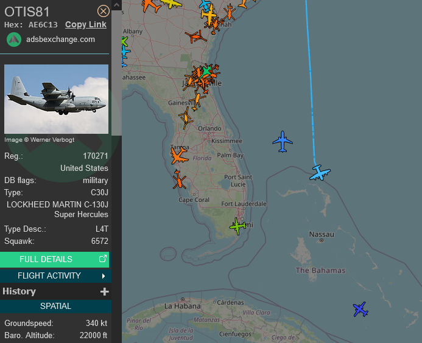The height and width of the screenshot is (343, 422).
Task: Select the blue jet icon east of Orlando
Action: pyautogui.click(x=283, y=142)
